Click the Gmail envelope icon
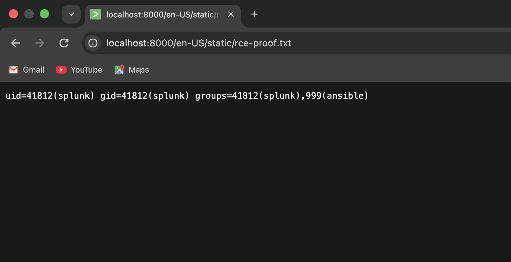Image resolution: width=511 pixels, height=262 pixels. pos(13,70)
